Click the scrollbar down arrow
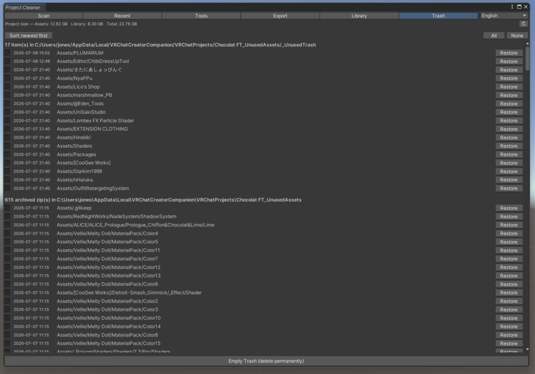Image resolution: width=535 pixels, height=374 pixels. 528,349
